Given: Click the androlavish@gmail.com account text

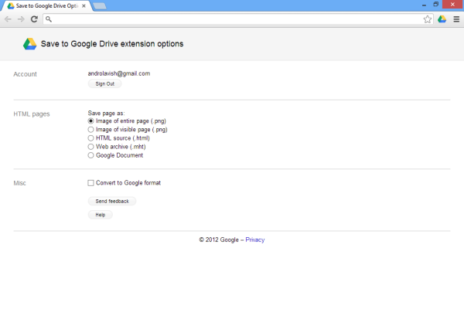Looking at the screenshot, I should tap(119, 73).
